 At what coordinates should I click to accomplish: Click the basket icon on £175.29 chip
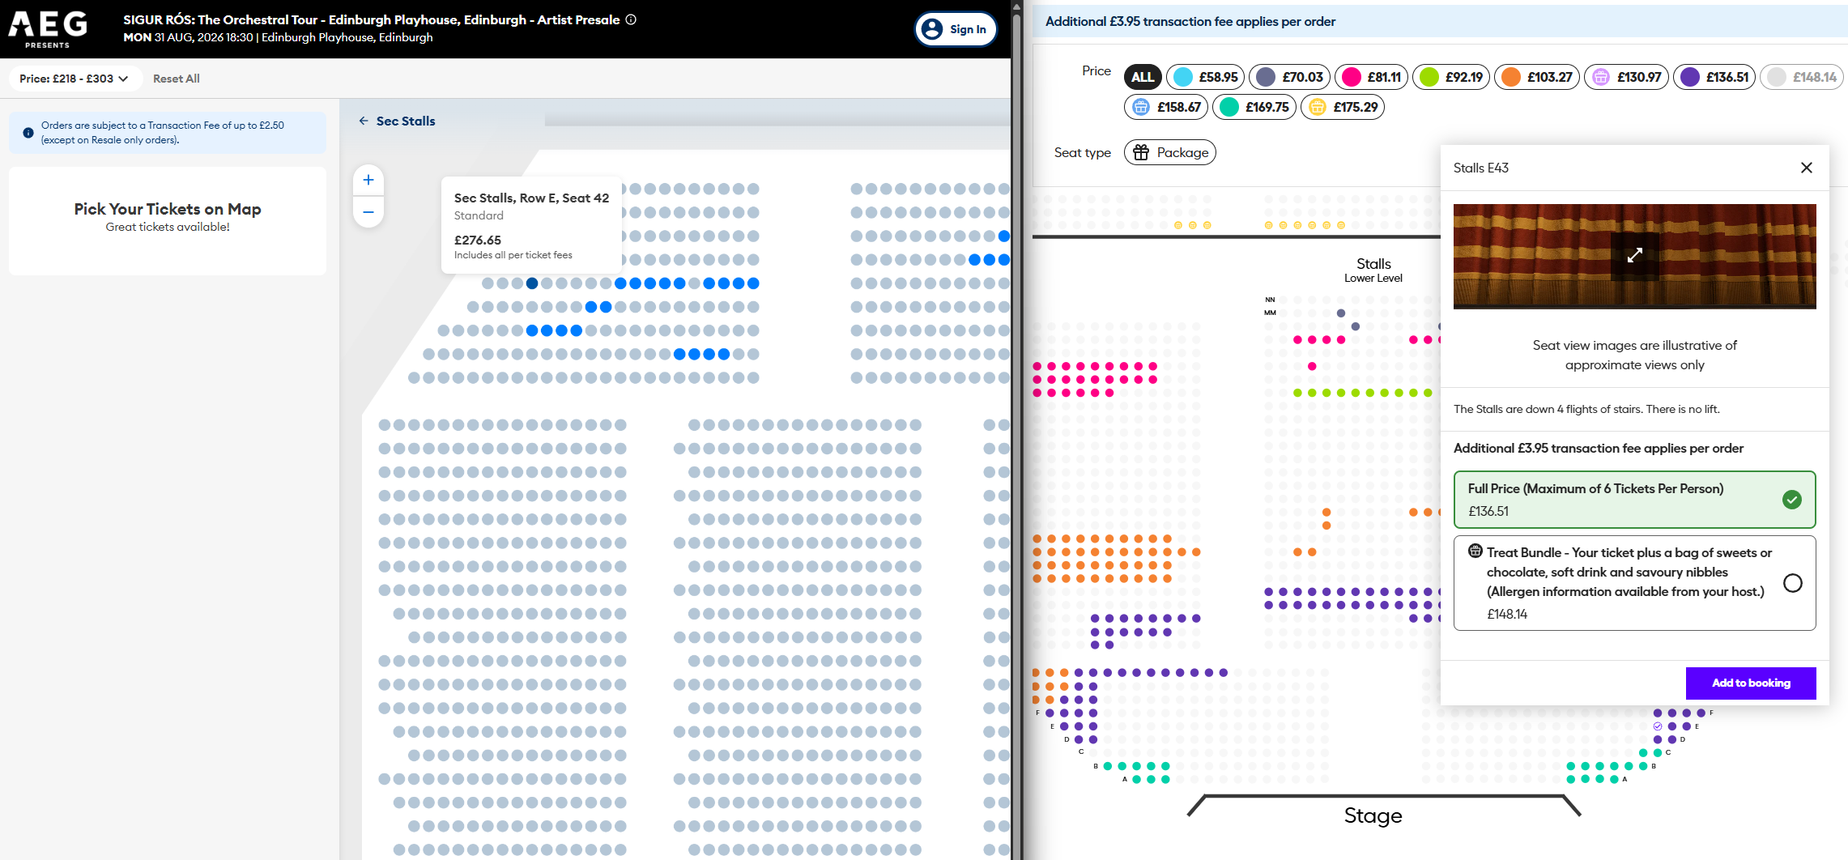1318,107
